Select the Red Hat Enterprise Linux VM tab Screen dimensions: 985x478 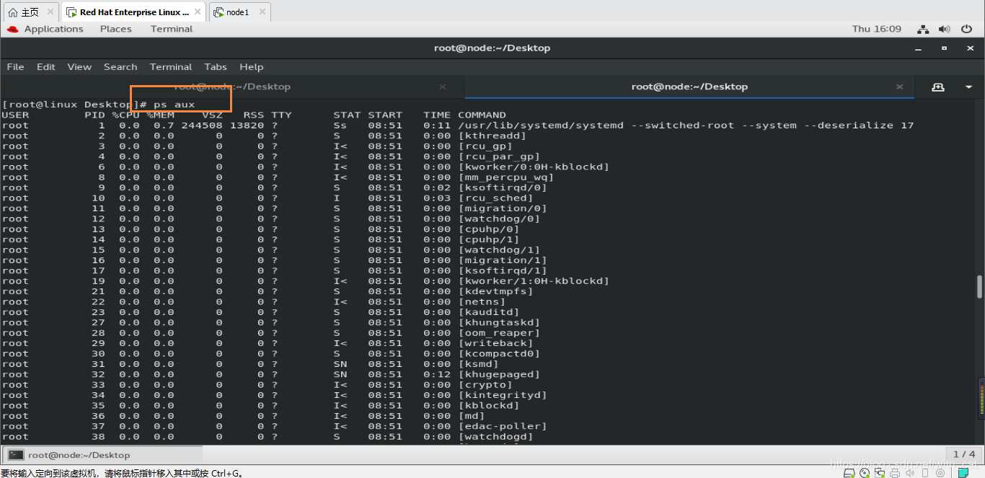click(x=134, y=12)
